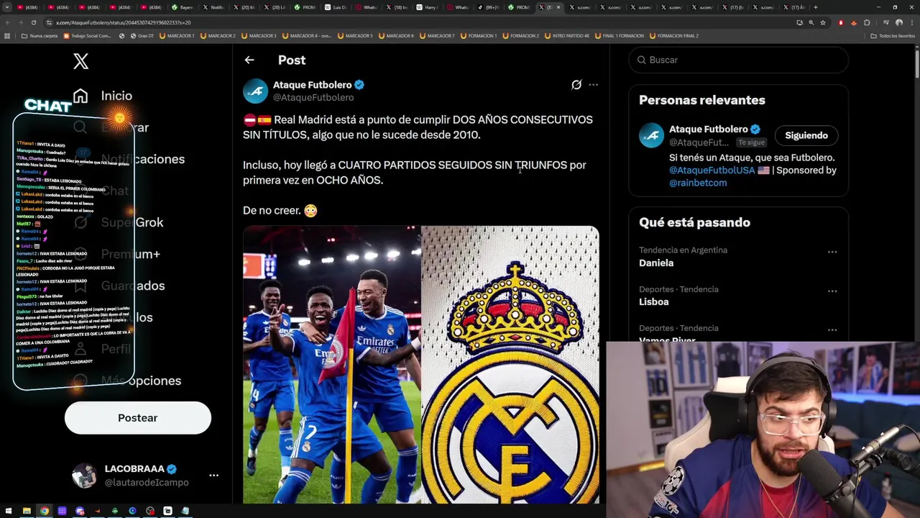
Task: Open @AtaqueFutbolUSA link in bio
Action: coord(712,171)
